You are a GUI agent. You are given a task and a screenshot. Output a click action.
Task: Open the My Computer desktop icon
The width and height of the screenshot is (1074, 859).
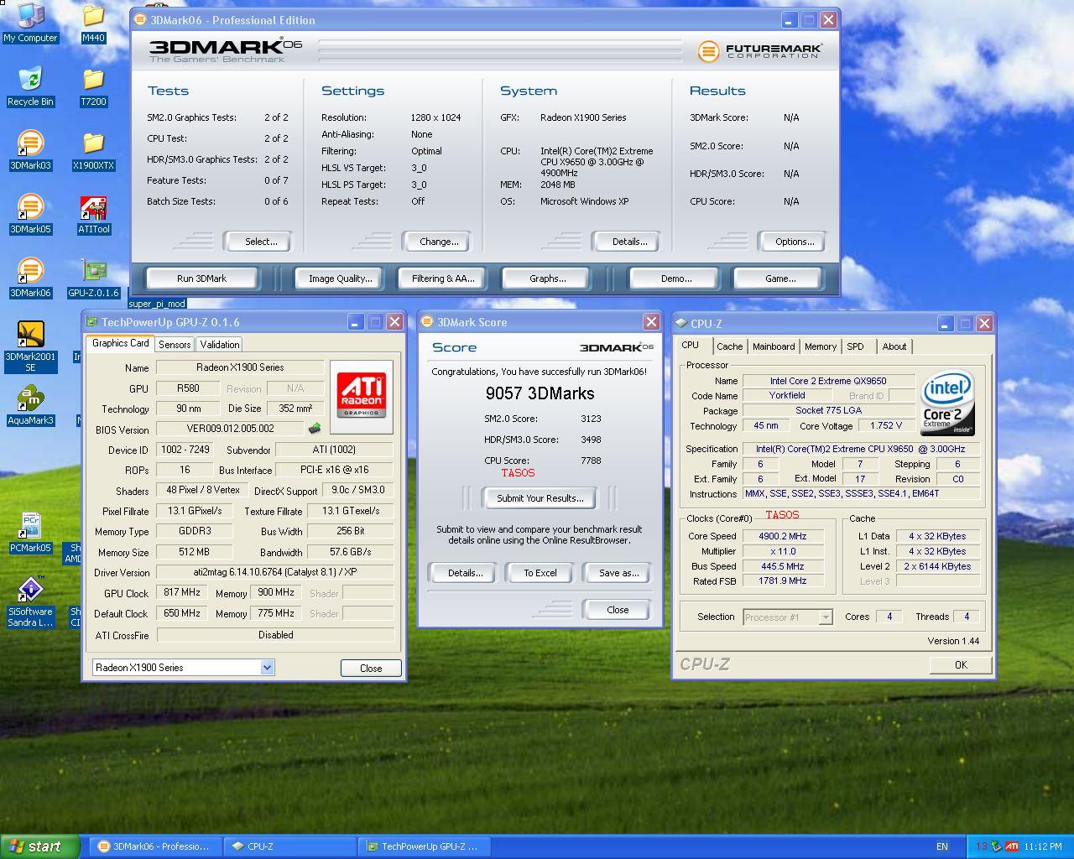point(30,23)
